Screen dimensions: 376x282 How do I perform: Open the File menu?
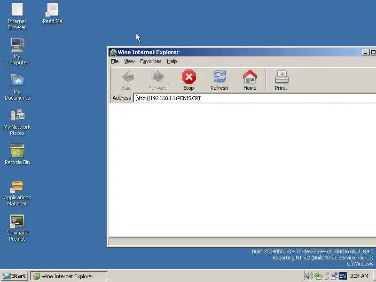pyautogui.click(x=115, y=62)
